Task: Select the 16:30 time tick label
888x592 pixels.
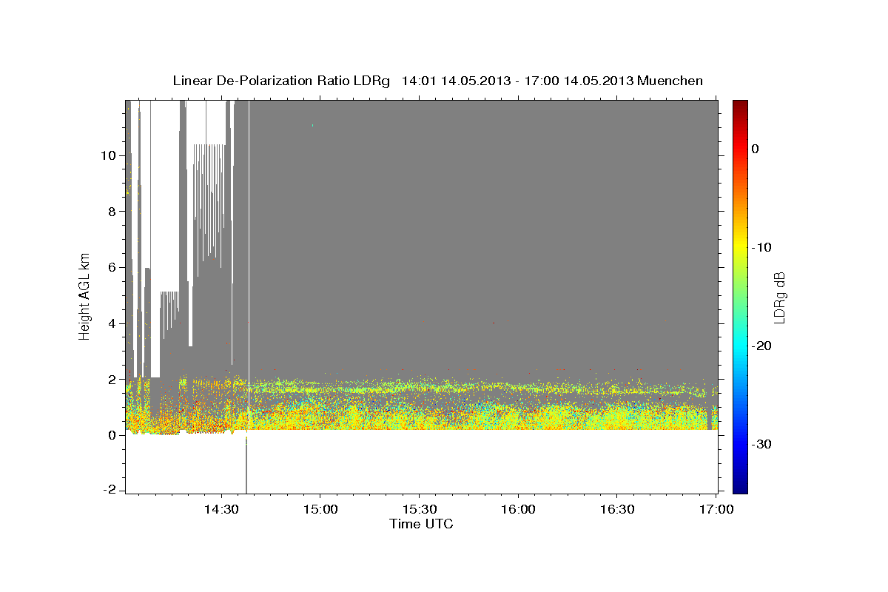Action: [617, 509]
